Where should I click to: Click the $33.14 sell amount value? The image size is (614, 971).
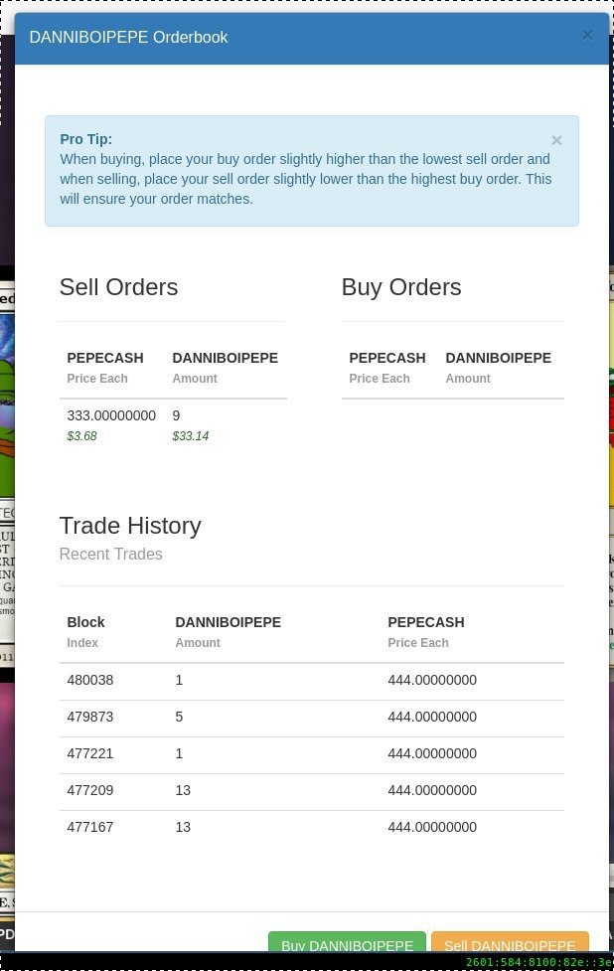tap(191, 436)
